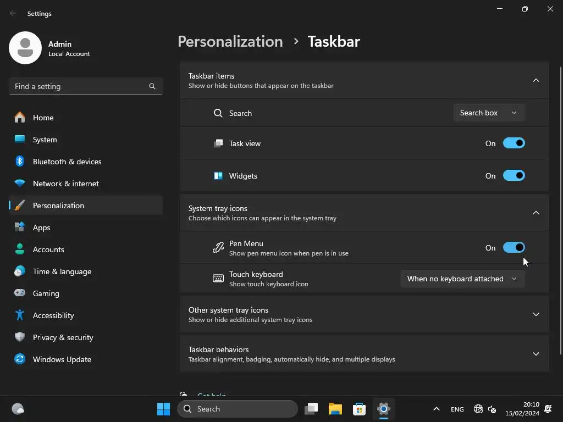Click the weather widget icon on taskbar
Image resolution: width=563 pixels, height=422 pixels.
[x=18, y=409]
